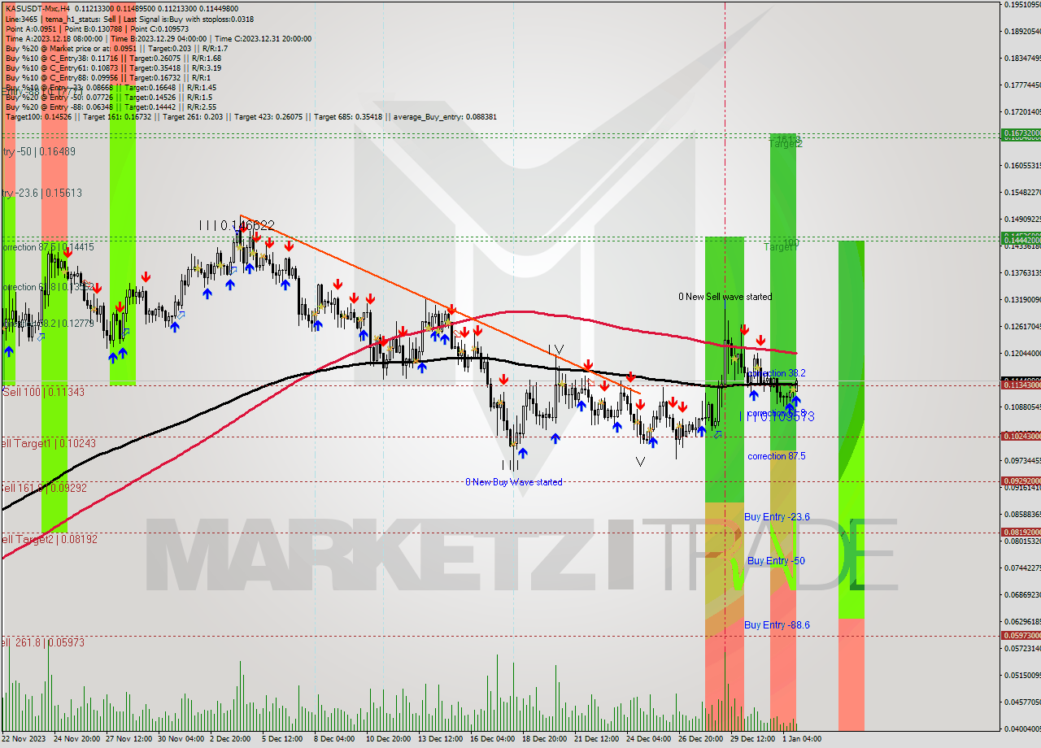Click the '29 Dec 12:00' time label
Viewport: 1041px width, 748px height.
coord(752,739)
